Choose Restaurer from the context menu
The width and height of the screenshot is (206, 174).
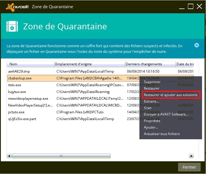click(x=152, y=88)
